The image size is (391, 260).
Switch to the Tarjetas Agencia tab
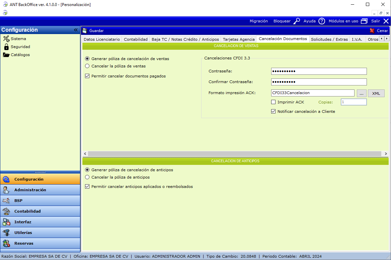[238, 39]
